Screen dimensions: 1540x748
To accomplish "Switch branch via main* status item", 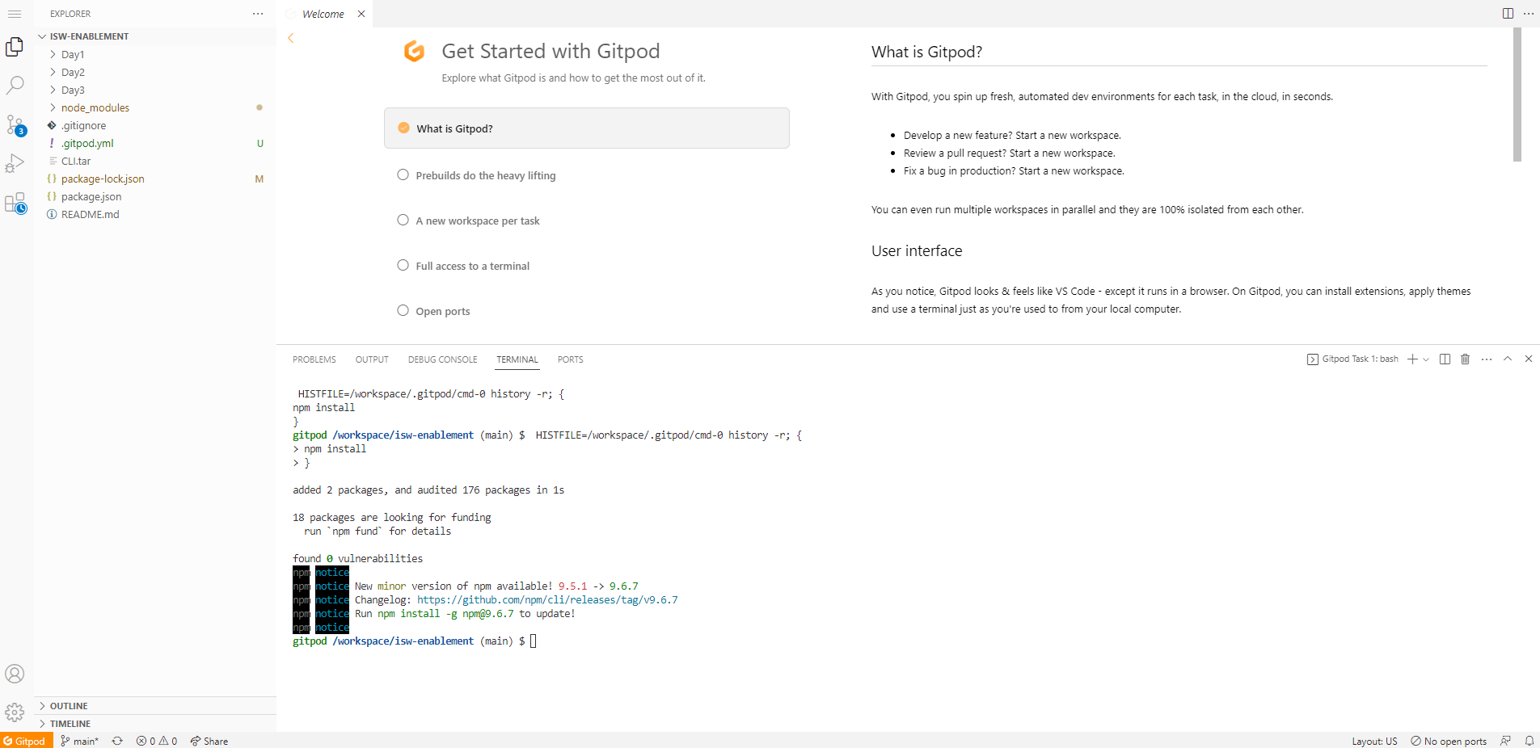I will [x=79, y=741].
